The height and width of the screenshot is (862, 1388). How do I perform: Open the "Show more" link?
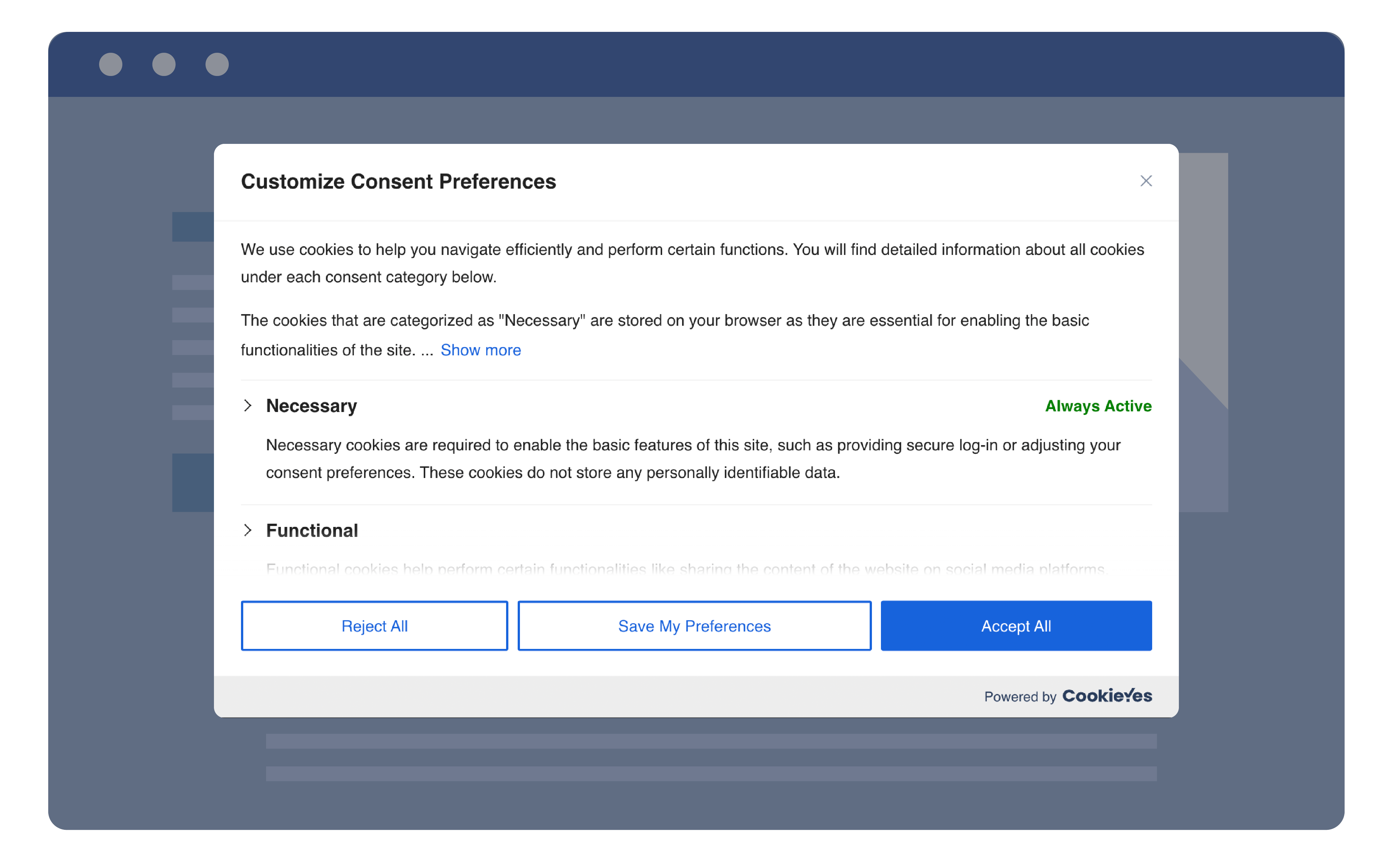point(480,350)
